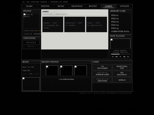
Task: Close the NOW PLAYING panel header button
Action: click(x=130, y=36)
